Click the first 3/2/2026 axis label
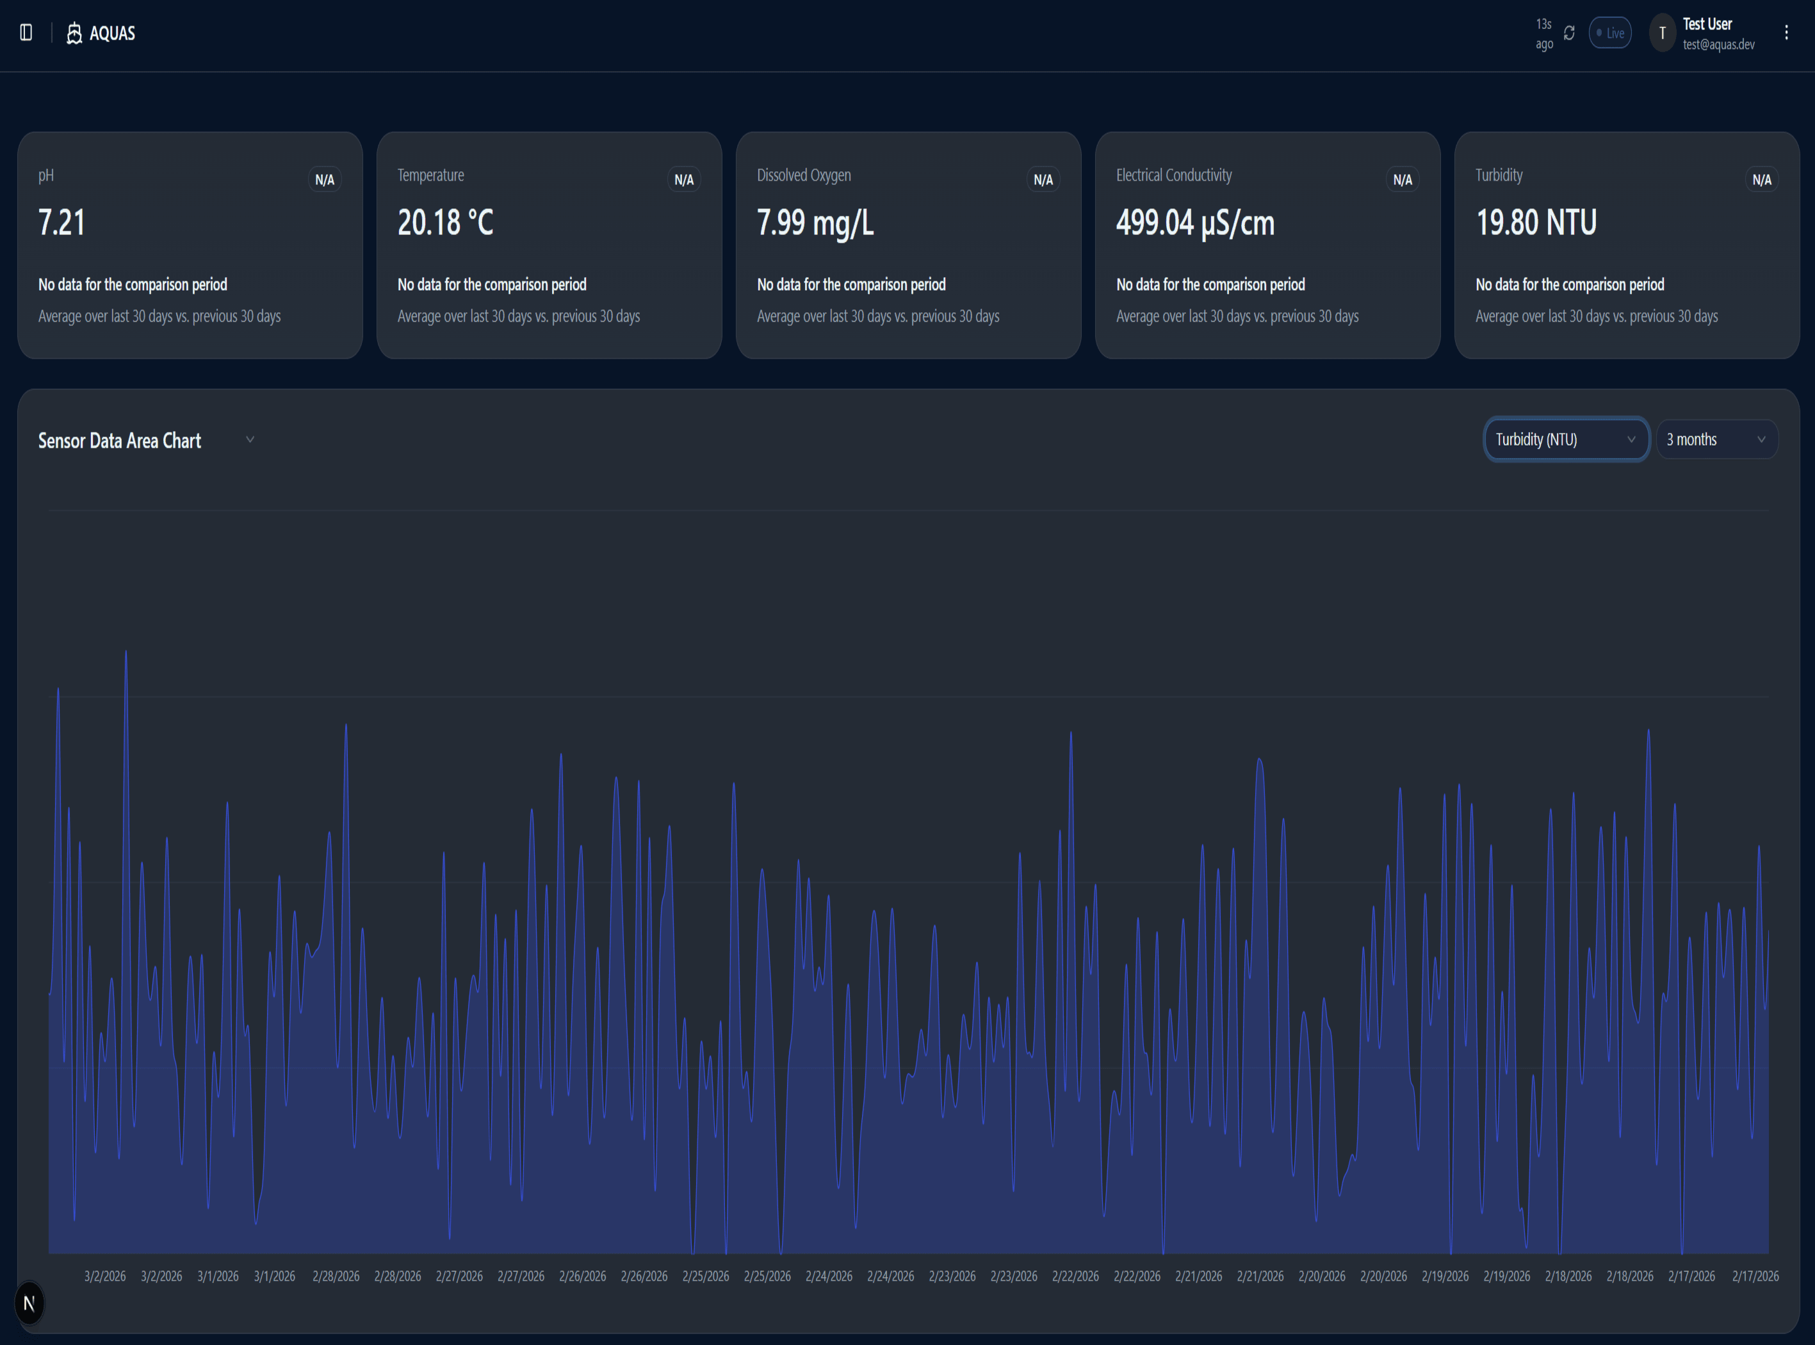This screenshot has height=1345, width=1815. click(x=105, y=1276)
